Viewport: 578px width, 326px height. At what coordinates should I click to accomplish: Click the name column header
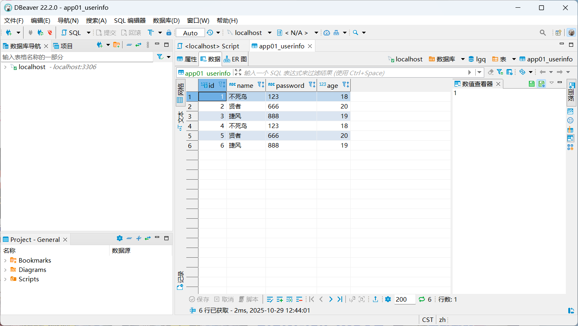point(245,85)
